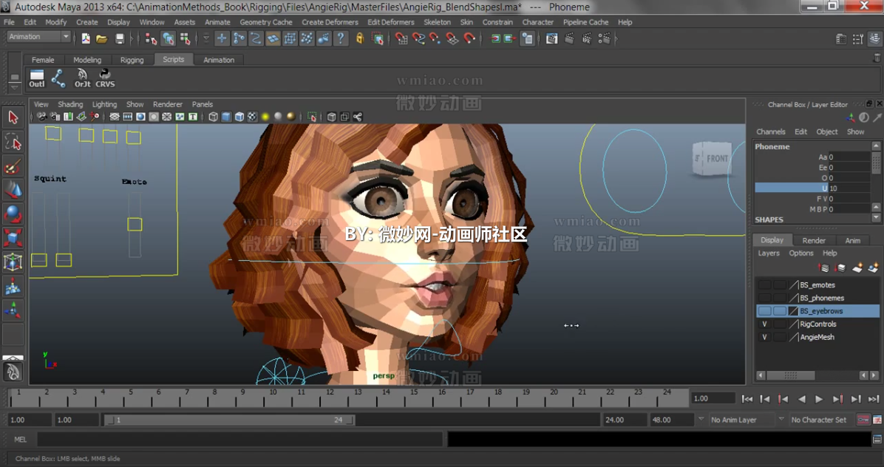Activate the Scale tool cube icon
This screenshot has height=467, width=884.
point(13,238)
